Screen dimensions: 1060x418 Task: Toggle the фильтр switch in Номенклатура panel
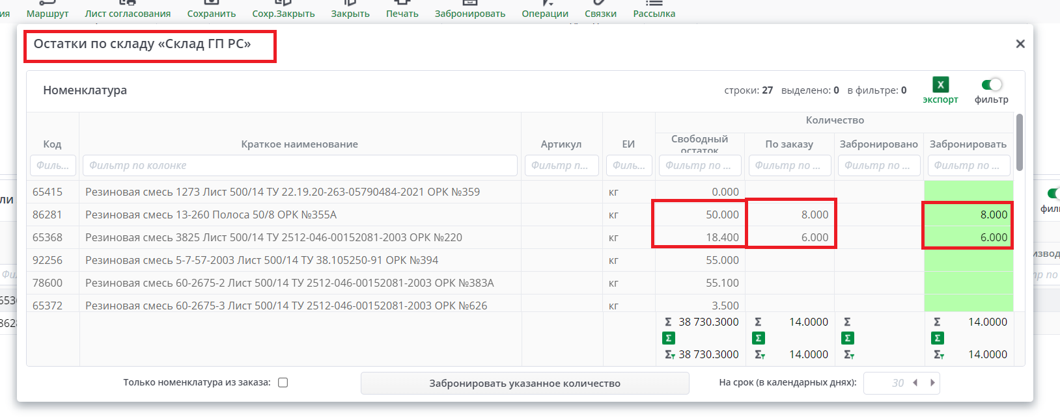(x=991, y=85)
